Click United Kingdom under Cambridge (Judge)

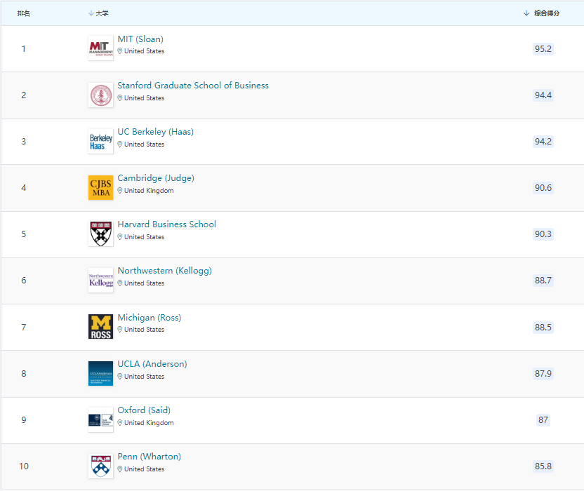[x=149, y=191]
